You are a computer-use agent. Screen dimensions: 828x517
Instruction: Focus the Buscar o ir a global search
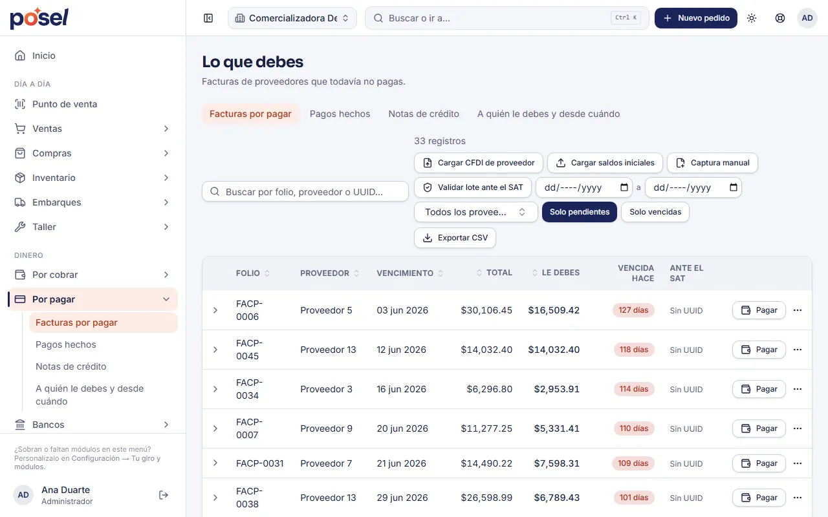507,18
